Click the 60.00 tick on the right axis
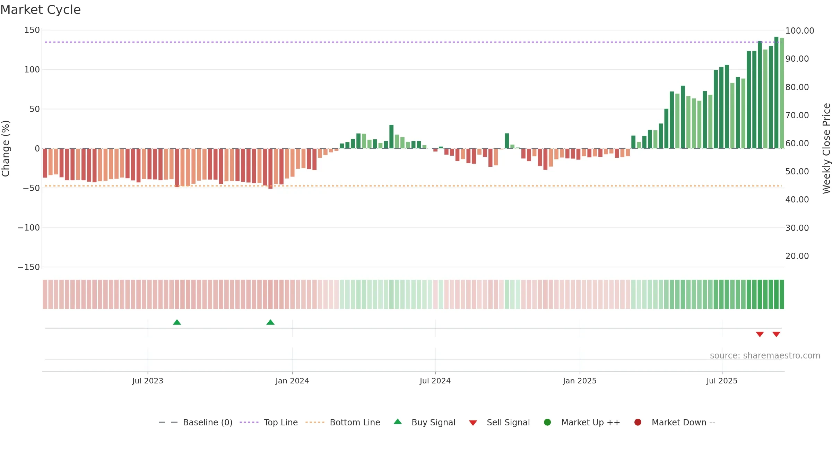Image resolution: width=832 pixels, height=468 pixels. tap(797, 143)
